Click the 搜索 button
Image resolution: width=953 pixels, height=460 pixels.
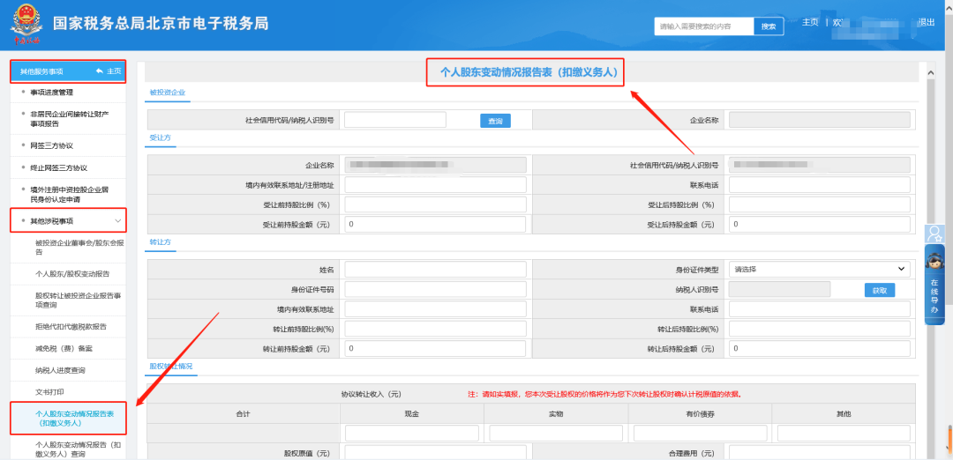769,26
